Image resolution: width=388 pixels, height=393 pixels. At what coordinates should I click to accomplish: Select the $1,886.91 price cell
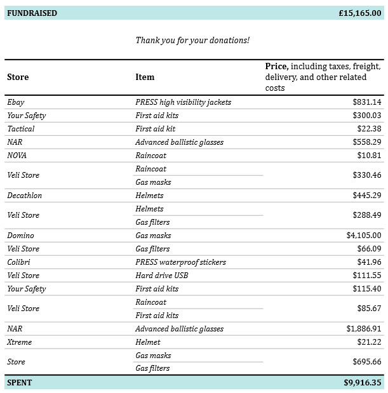[364, 329]
